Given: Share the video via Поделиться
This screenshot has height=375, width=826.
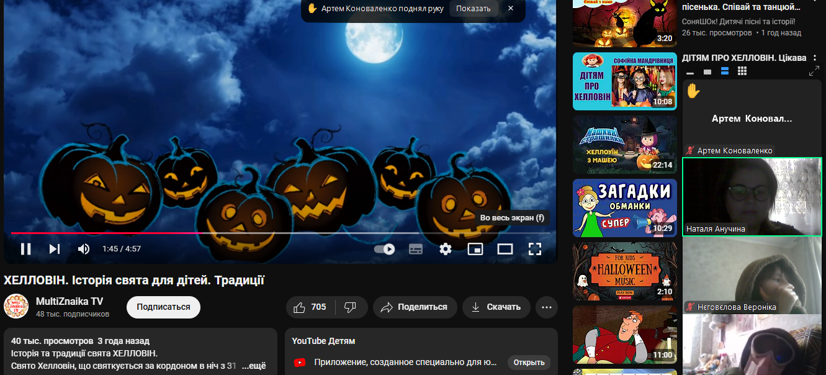Looking at the screenshot, I should pyautogui.click(x=415, y=307).
